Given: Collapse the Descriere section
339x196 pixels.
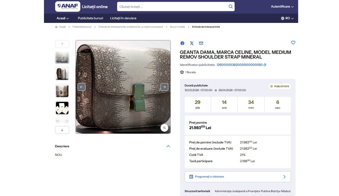Looking at the screenshot, I should coord(168,146).
